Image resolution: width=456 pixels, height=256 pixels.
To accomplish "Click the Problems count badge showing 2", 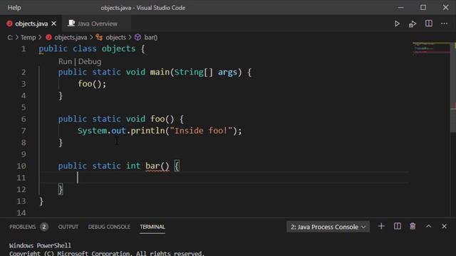I will [44, 227].
